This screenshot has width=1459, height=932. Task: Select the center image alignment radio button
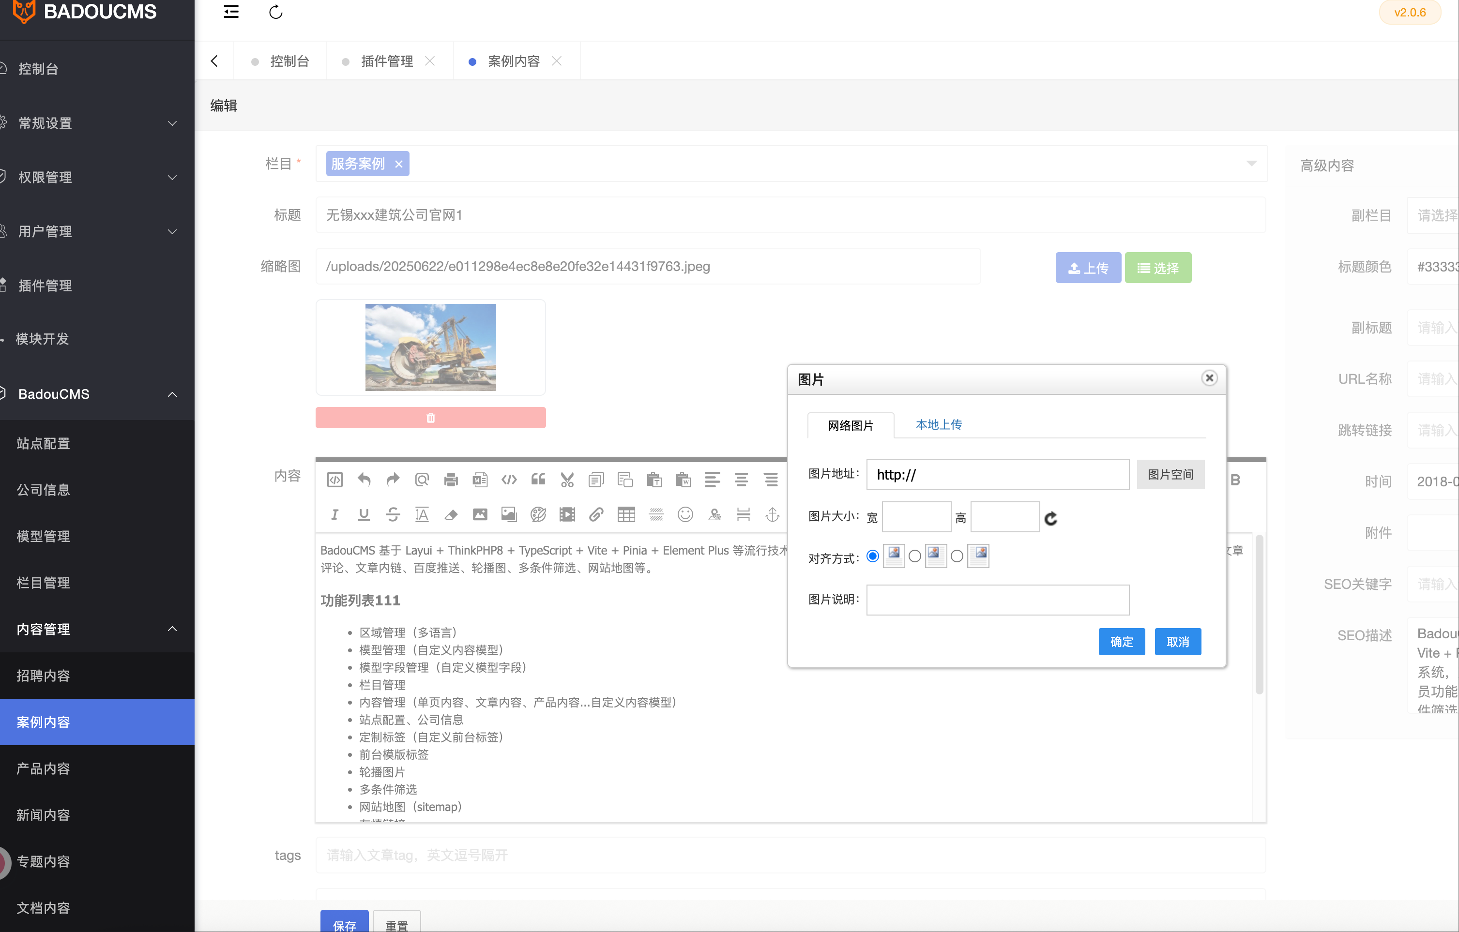click(x=915, y=556)
